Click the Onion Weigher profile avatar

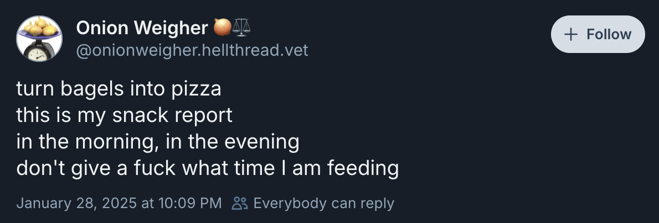pos(39,39)
